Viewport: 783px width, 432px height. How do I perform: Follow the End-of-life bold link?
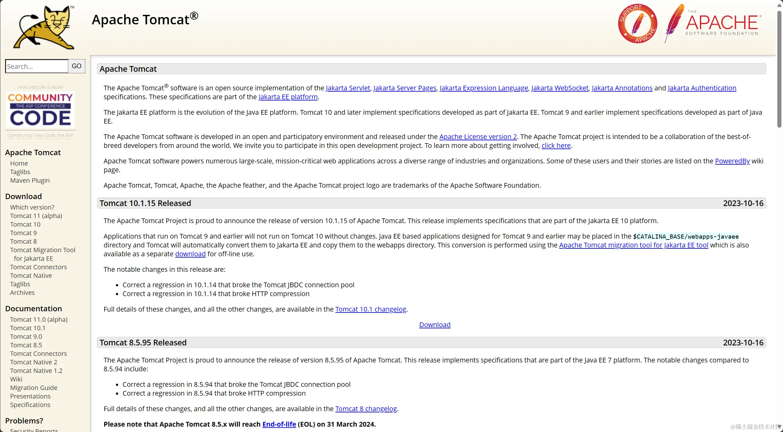tap(279, 424)
